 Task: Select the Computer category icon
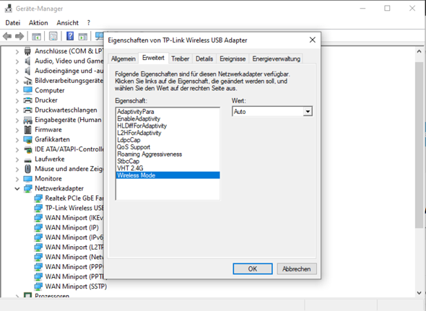(27, 90)
